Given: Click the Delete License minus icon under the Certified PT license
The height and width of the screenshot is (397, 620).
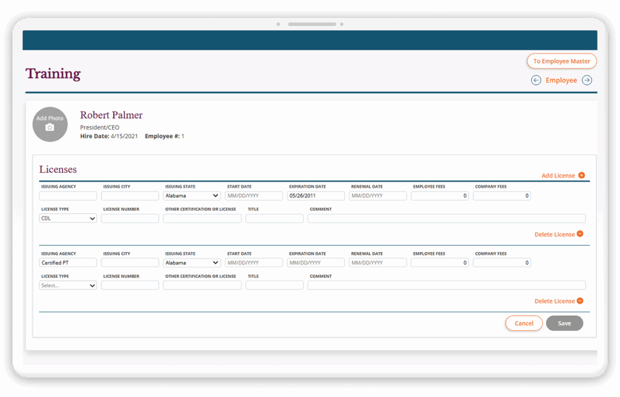Looking at the screenshot, I should 580,301.
